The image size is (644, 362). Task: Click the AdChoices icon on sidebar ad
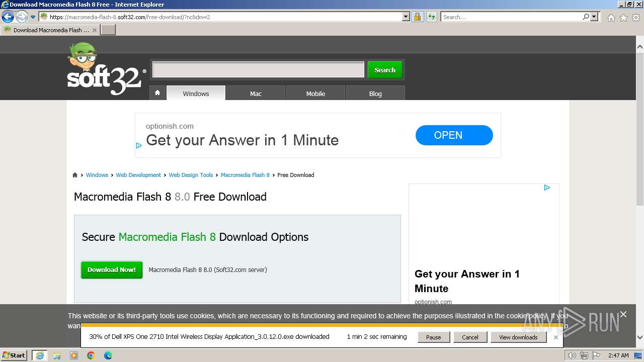pyautogui.click(x=547, y=188)
